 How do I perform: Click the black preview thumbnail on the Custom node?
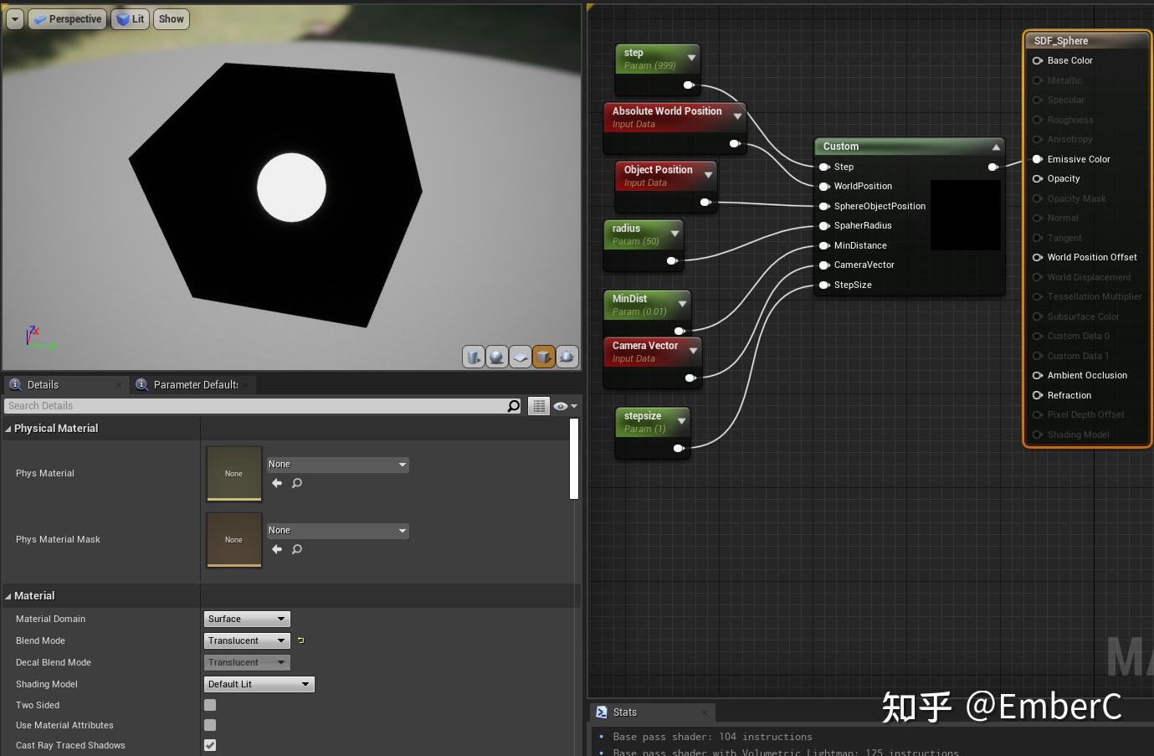965,215
